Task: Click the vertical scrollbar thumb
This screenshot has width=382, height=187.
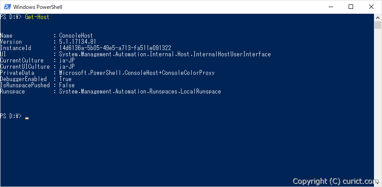Action: (x=378, y=25)
